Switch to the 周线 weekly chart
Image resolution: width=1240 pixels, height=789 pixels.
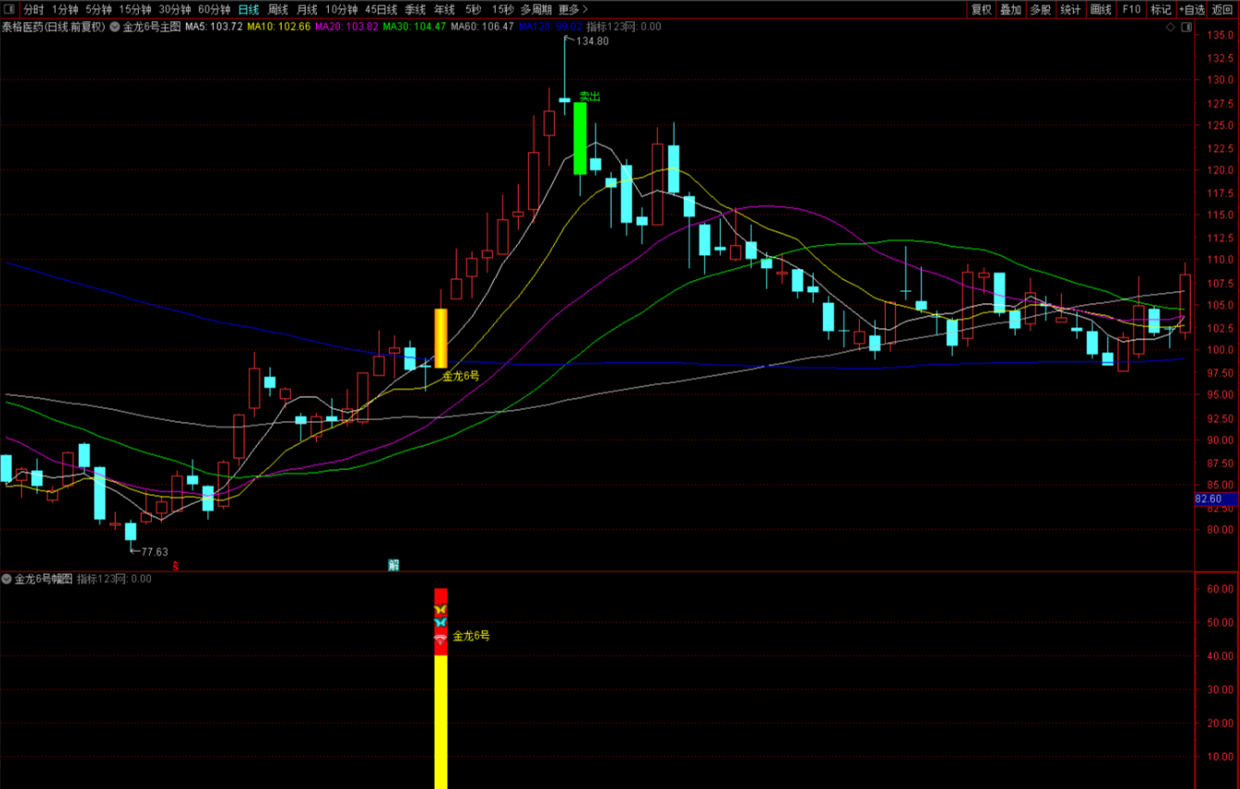tap(278, 9)
